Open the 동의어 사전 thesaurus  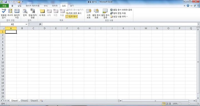coord(17,14)
